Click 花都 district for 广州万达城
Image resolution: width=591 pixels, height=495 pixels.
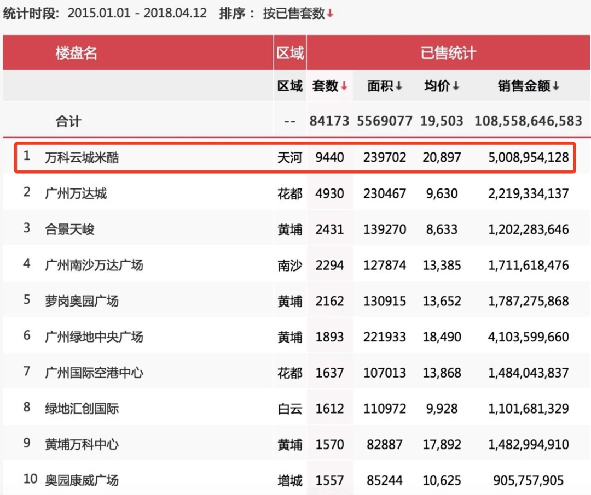290,194
